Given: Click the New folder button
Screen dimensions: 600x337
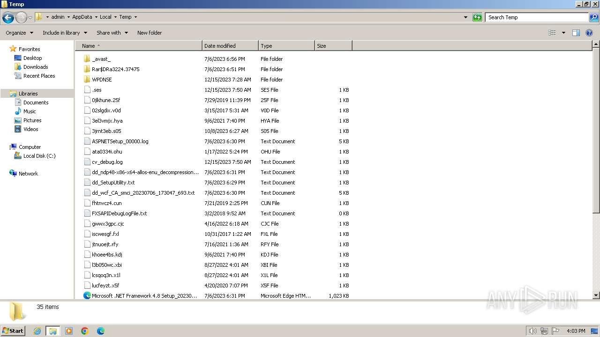Looking at the screenshot, I should 150,33.
